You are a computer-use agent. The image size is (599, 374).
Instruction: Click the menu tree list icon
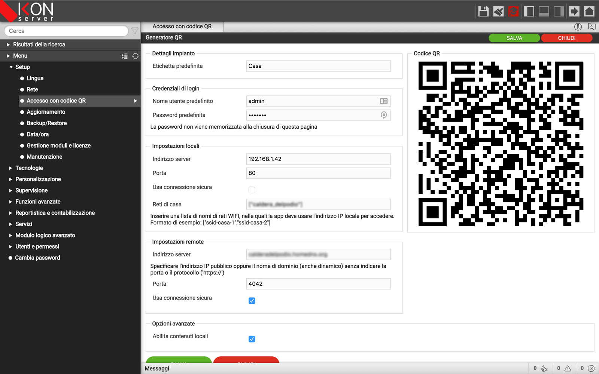click(125, 56)
